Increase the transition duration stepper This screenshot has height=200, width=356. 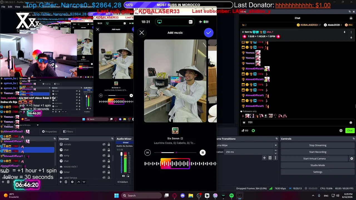276,151
